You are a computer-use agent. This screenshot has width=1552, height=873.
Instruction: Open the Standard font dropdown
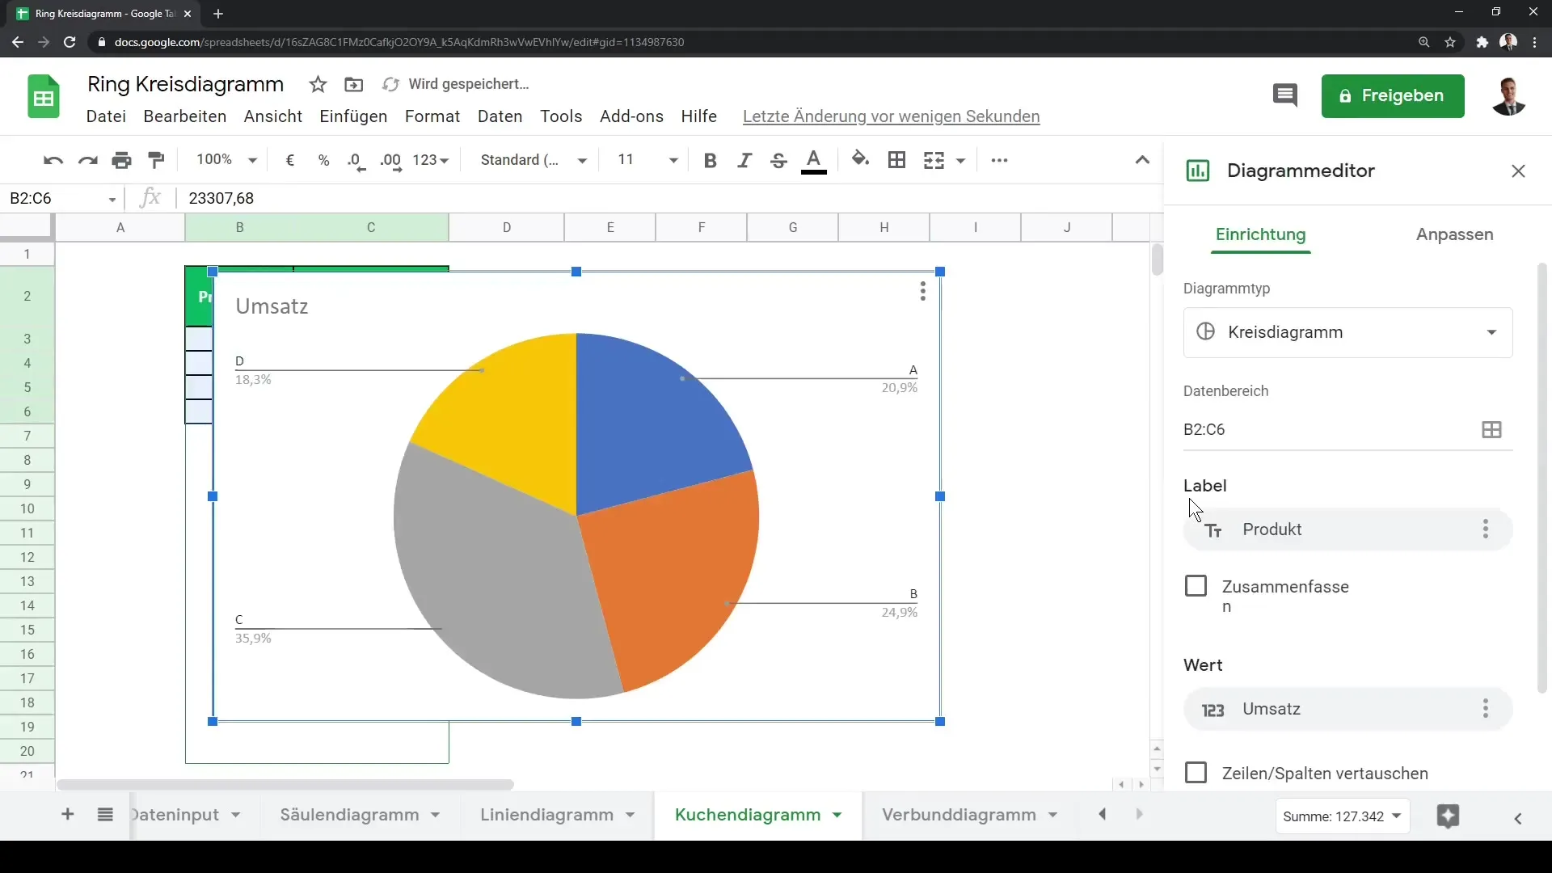(x=533, y=160)
